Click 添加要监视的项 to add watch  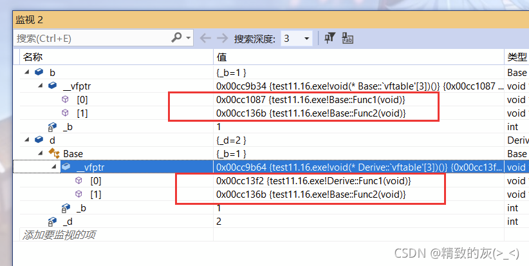coord(59,234)
